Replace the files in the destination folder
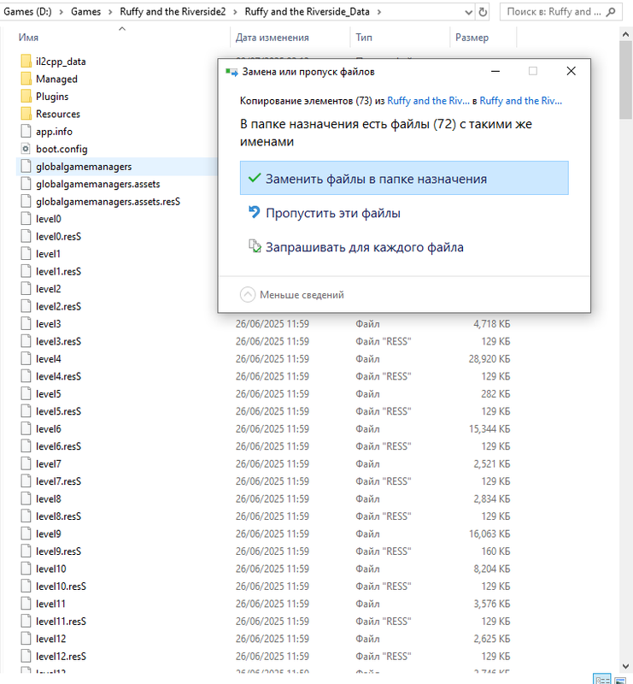 tap(404, 178)
